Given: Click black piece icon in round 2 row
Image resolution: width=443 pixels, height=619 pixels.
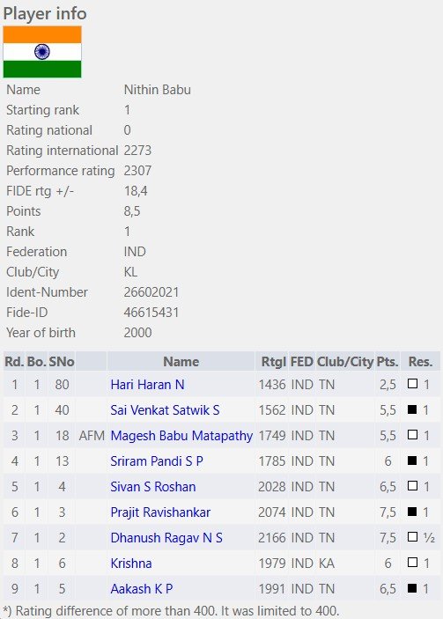Looking at the screenshot, I should (412, 409).
